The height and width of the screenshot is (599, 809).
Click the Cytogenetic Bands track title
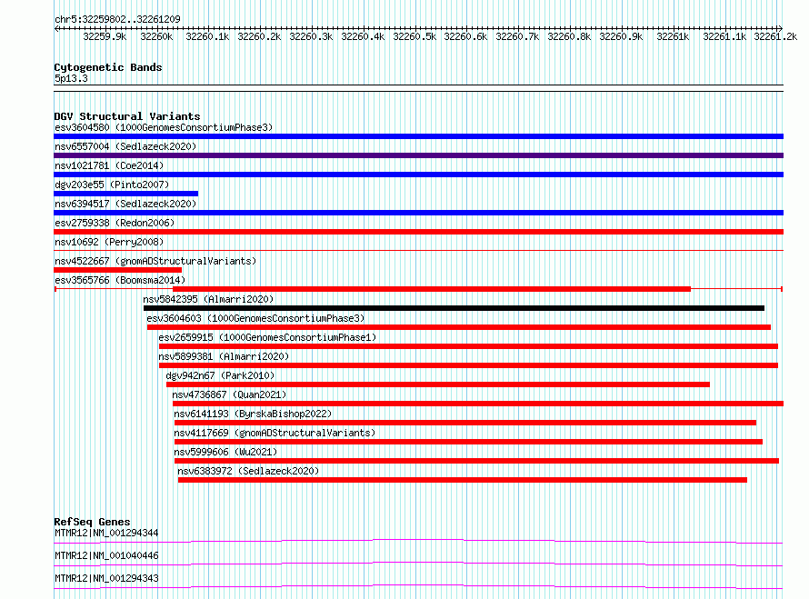tap(108, 67)
